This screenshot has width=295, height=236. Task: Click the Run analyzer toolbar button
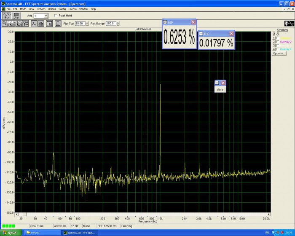7,16
